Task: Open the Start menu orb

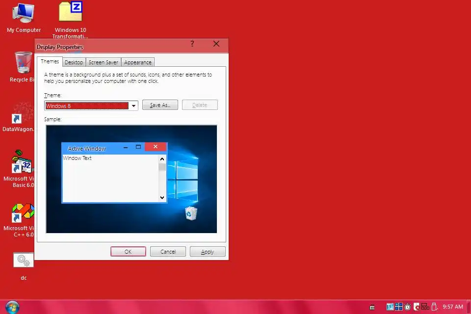Action: click(x=12, y=307)
